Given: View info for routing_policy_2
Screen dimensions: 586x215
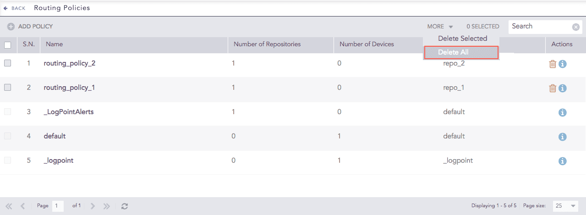Looking at the screenshot, I should click(x=563, y=64).
